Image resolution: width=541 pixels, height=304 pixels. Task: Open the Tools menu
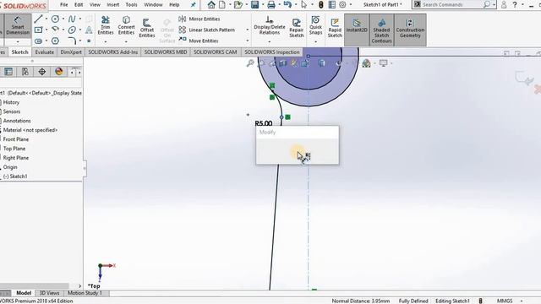click(x=131, y=5)
